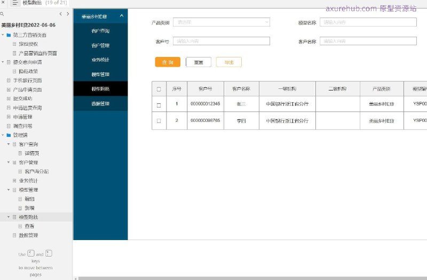The image size is (427, 280).
Task: Open 客户管理 in blue side menu
Action: pos(100,45)
